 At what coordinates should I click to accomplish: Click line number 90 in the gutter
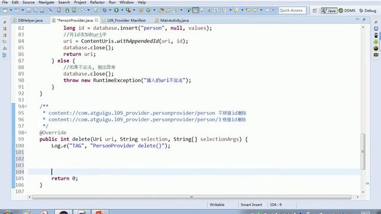coord(21,80)
